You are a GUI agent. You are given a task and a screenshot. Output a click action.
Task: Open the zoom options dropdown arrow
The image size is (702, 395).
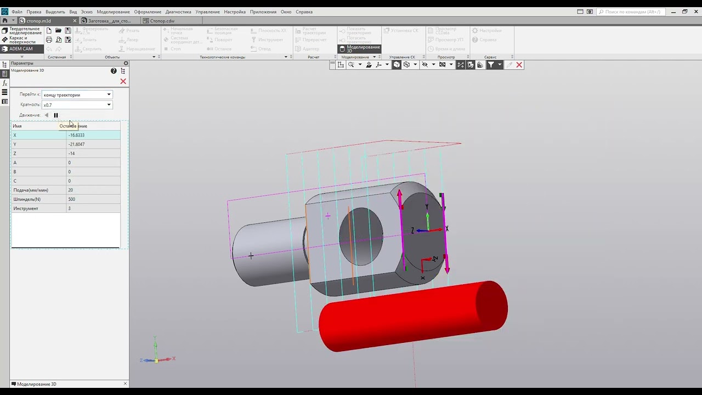coord(360,65)
